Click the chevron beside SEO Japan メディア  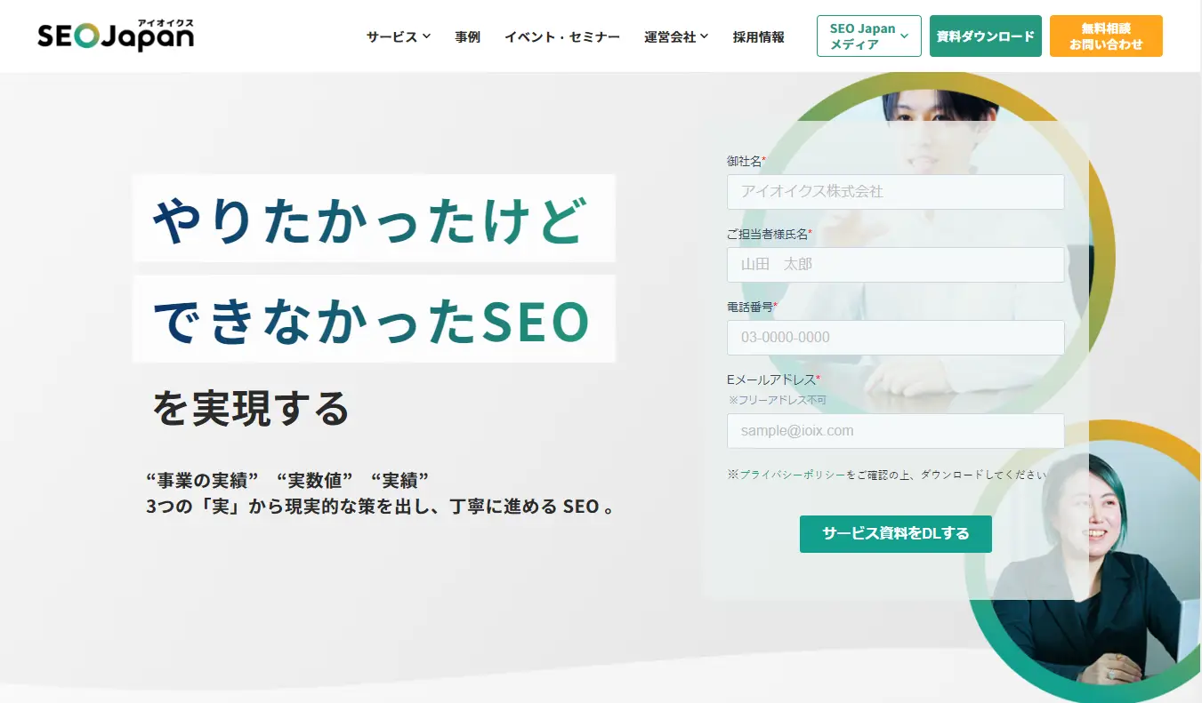905,36
